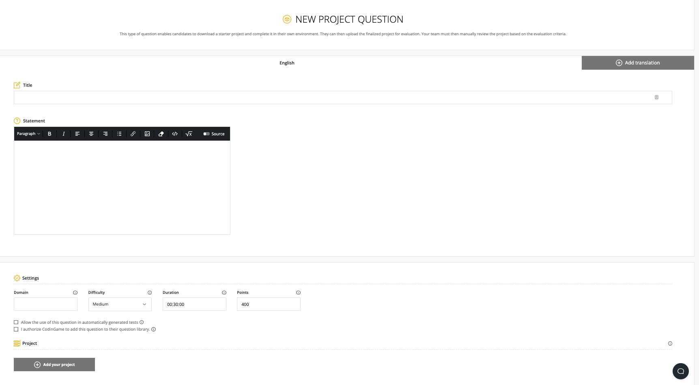Enable use in automatically generated tests
The width and height of the screenshot is (699, 385).
pos(16,322)
